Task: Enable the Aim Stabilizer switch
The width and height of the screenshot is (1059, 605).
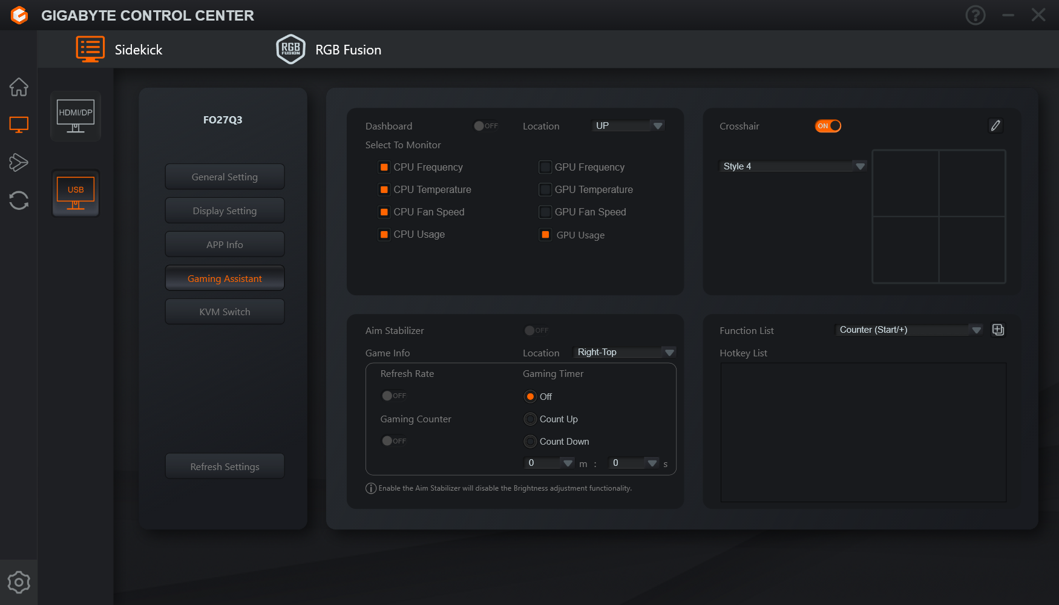Action: tap(536, 330)
